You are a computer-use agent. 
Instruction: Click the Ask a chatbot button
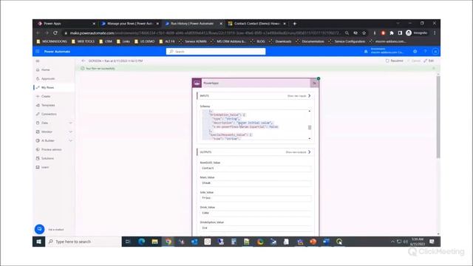39,229
